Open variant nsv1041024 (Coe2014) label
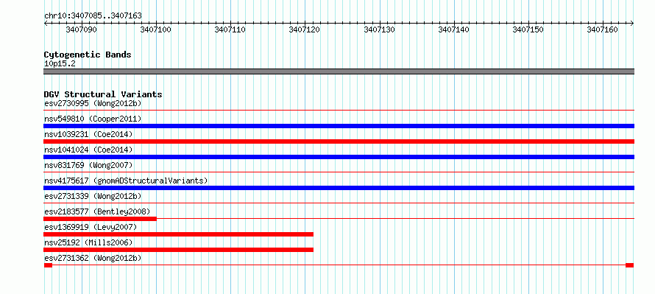 coord(88,150)
